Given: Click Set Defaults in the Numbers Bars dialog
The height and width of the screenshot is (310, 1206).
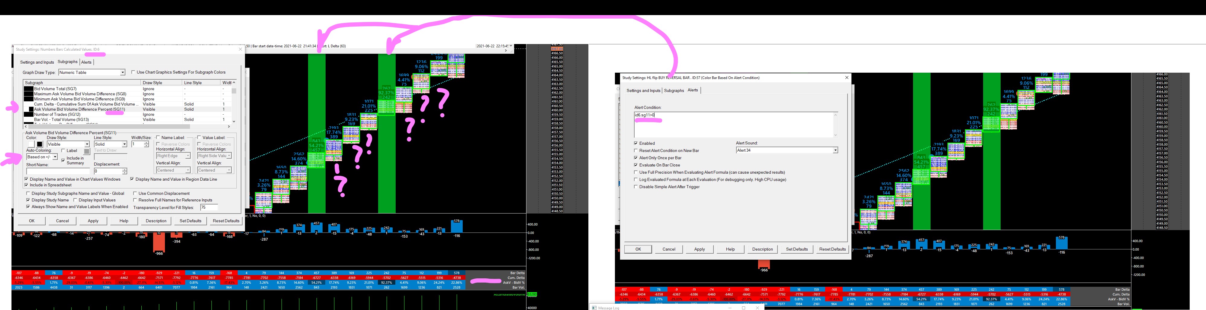Looking at the screenshot, I should pyautogui.click(x=191, y=221).
